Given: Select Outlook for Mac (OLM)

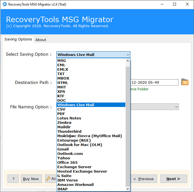Looking at the screenshot, I should pyautogui.click(x=91, y=145).
